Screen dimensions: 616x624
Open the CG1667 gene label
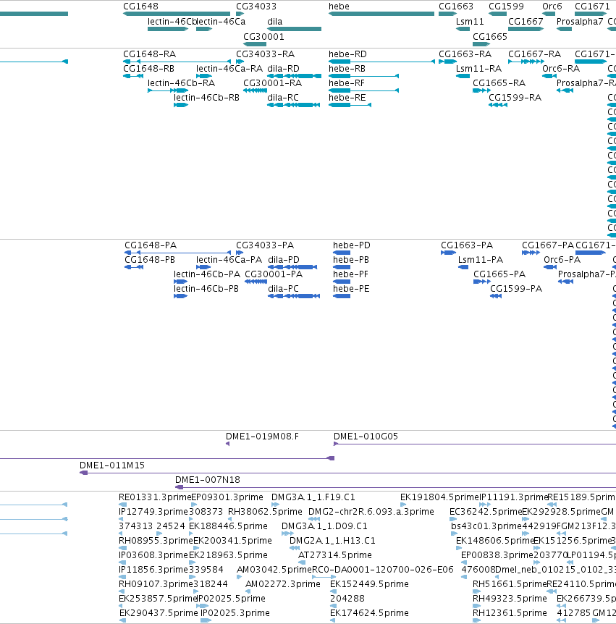pos(526,22)
